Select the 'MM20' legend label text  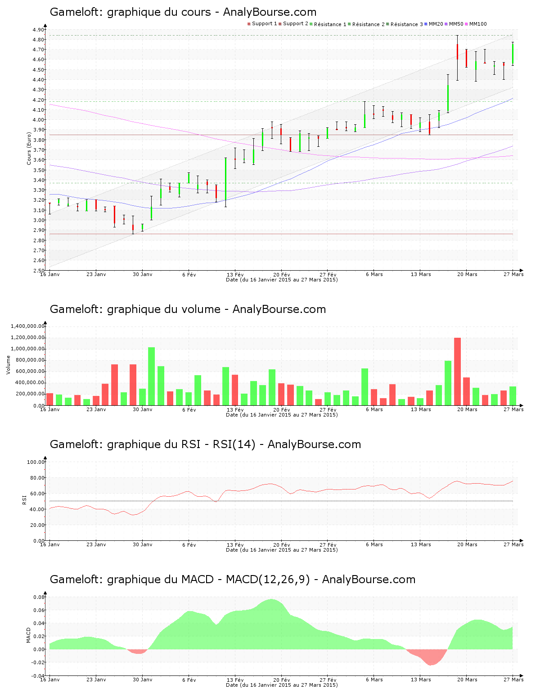pos(436,24)
